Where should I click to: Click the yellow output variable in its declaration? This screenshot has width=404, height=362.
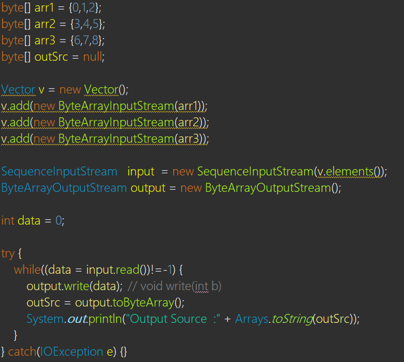[148, 188]
